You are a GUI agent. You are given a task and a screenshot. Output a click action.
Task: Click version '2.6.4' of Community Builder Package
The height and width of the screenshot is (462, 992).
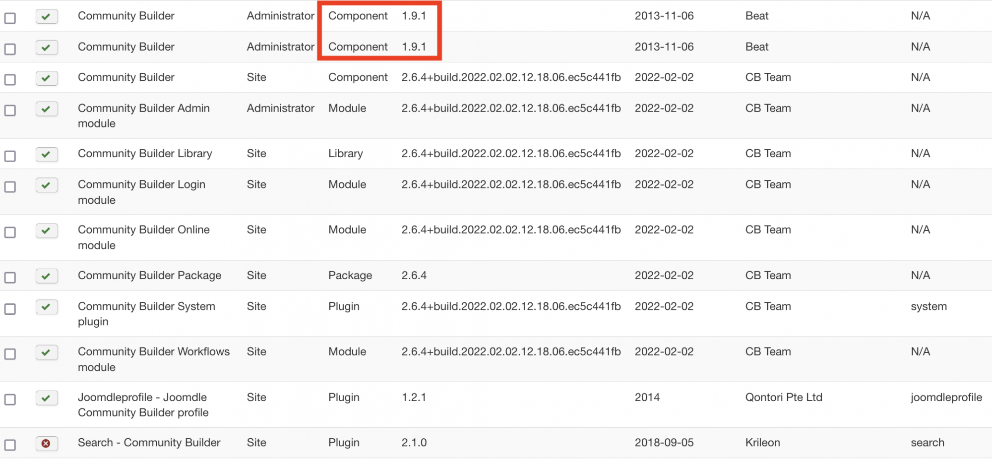click(x=414, y=276)
